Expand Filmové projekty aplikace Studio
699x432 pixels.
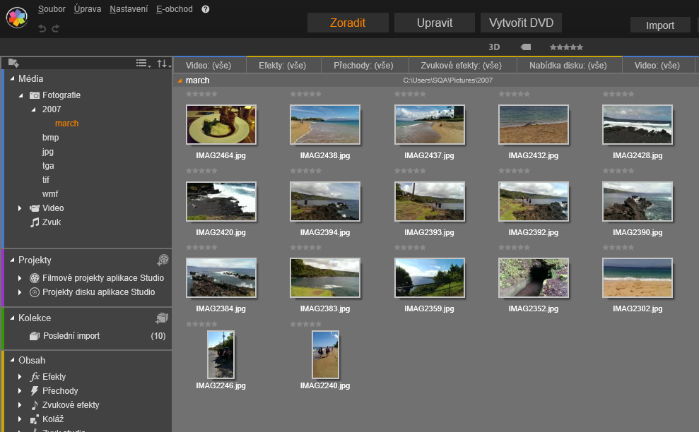(20, 278)
